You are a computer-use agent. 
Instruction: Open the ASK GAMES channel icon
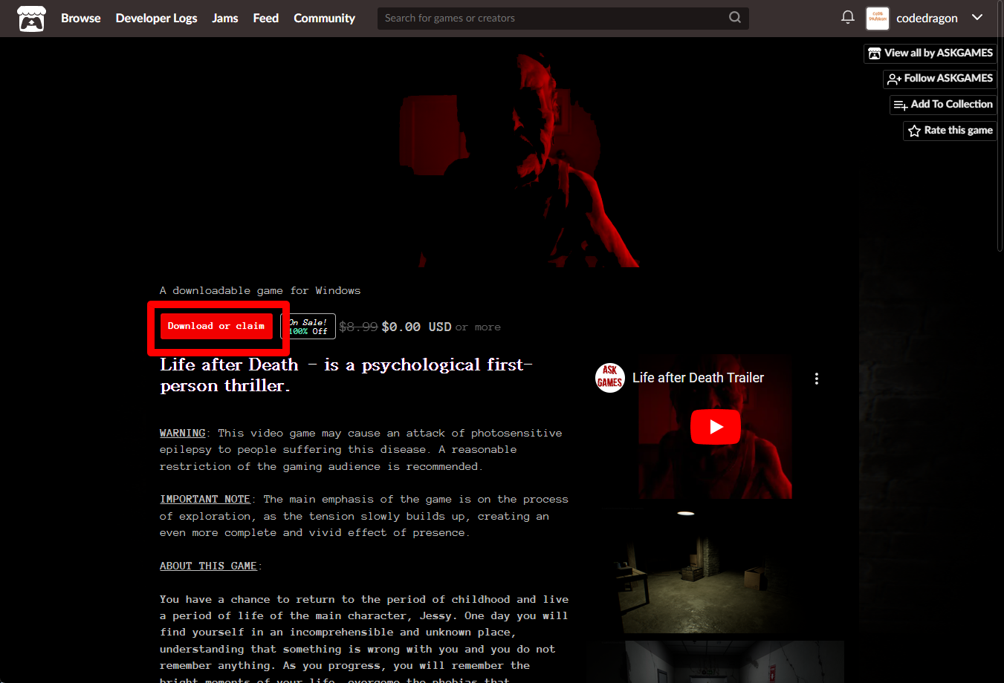coord(610,378)
